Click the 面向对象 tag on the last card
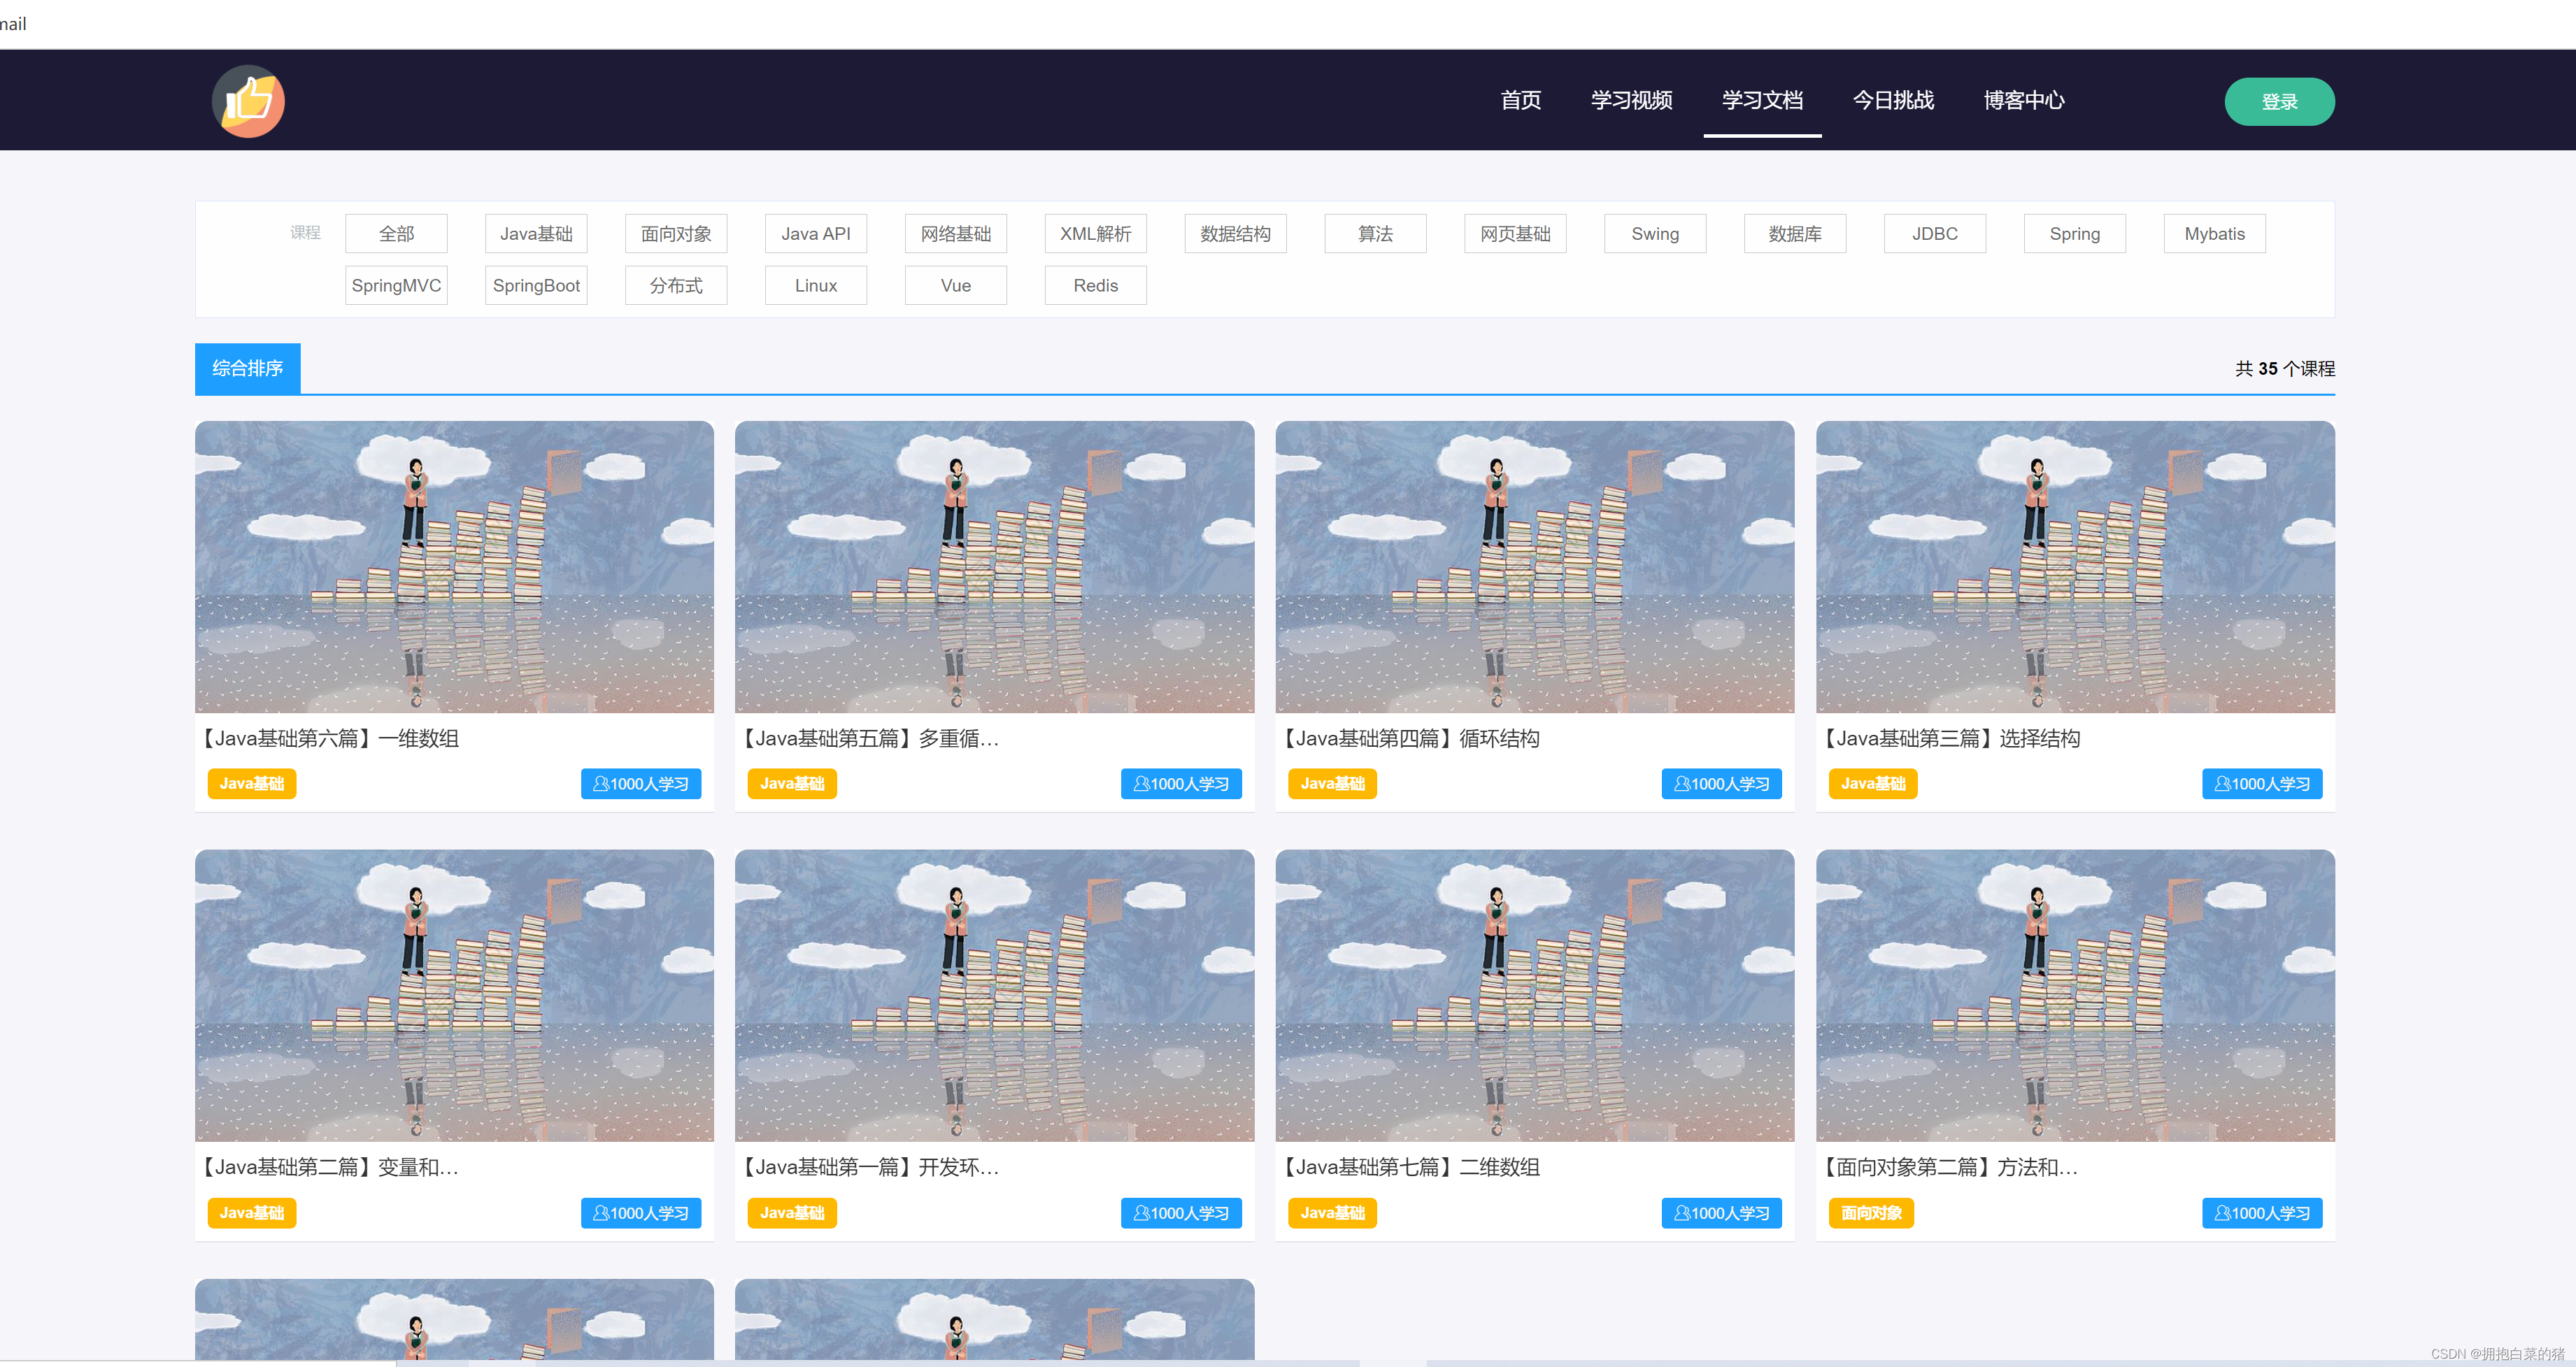The width and height of the screenshot is (2576, 1367). (x=1871, y=1213)
